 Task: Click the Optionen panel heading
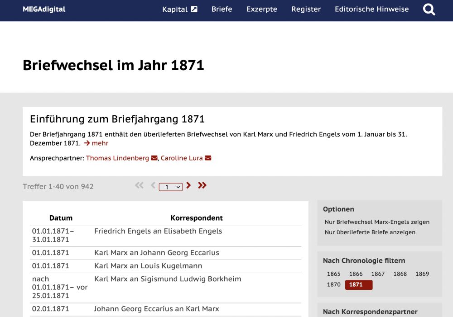coord(338,209)
